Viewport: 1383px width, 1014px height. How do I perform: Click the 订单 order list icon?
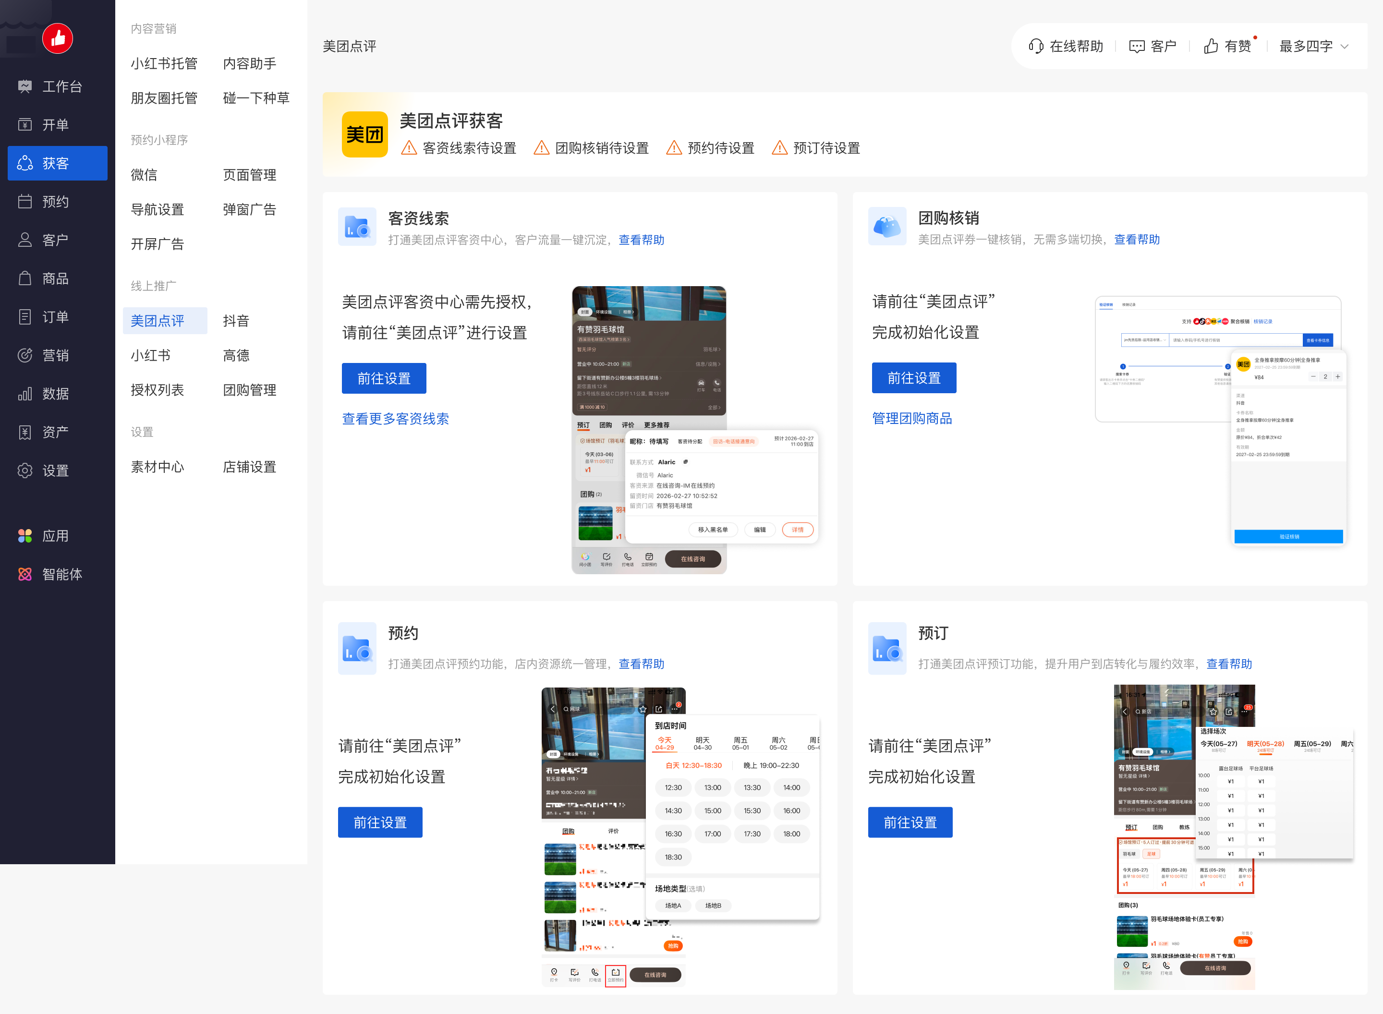[24, 317]
